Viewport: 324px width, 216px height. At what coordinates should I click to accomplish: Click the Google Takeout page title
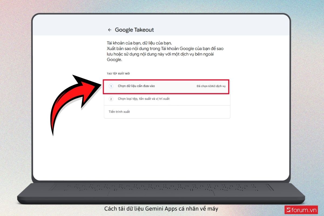[x=134, y=30]
